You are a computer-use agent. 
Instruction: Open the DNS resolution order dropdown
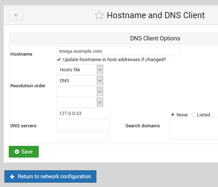[80, 80]
